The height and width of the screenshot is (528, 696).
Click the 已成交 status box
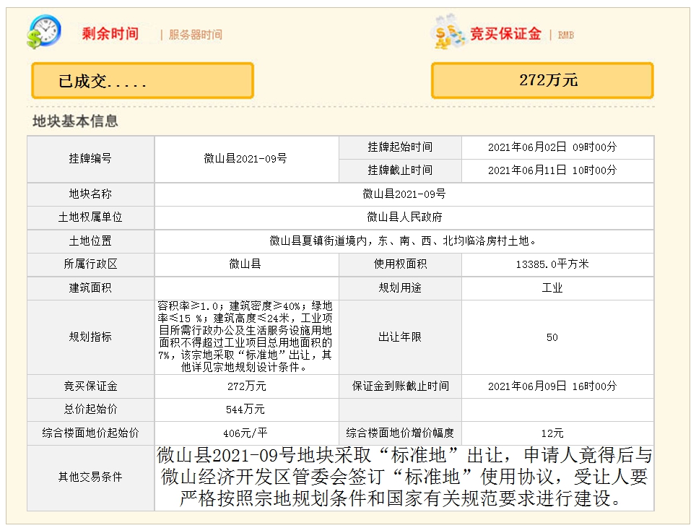tap(142, 80)
